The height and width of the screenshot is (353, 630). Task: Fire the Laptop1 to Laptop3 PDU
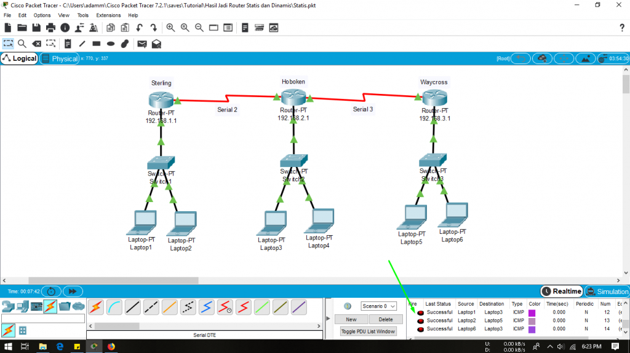[420, 312]
